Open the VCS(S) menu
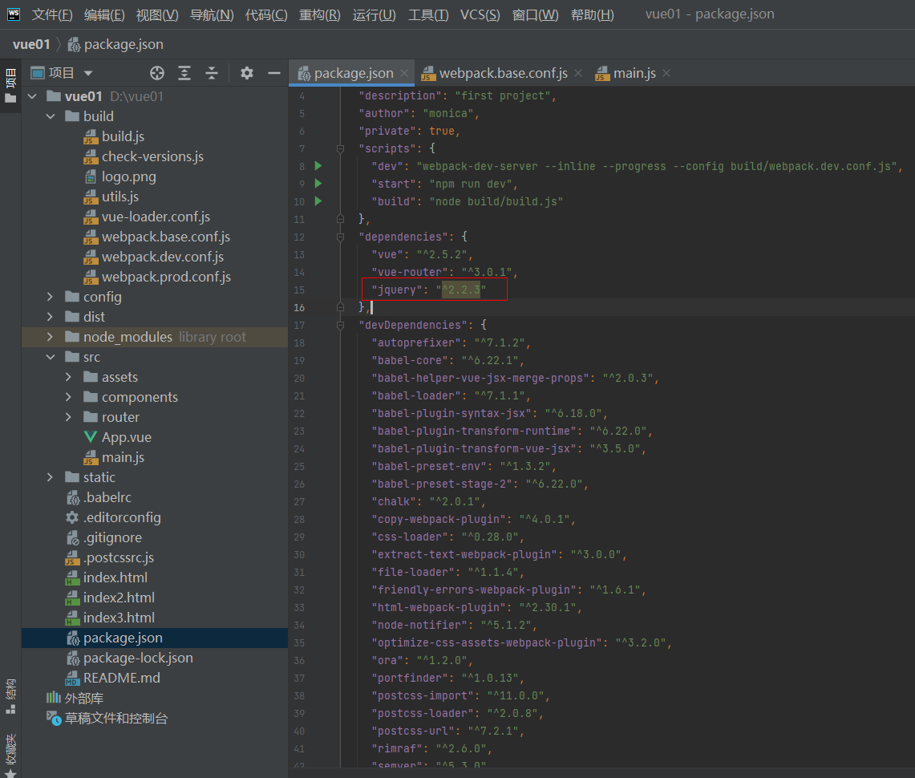This screenshot has width=915, height=778. [480, 14]
